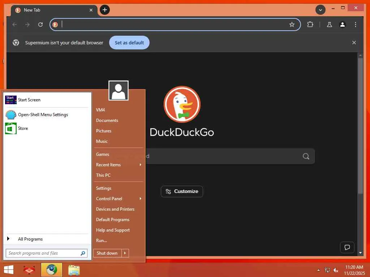
Task: Click the browser forward arrow
Action: pos(27,25)
